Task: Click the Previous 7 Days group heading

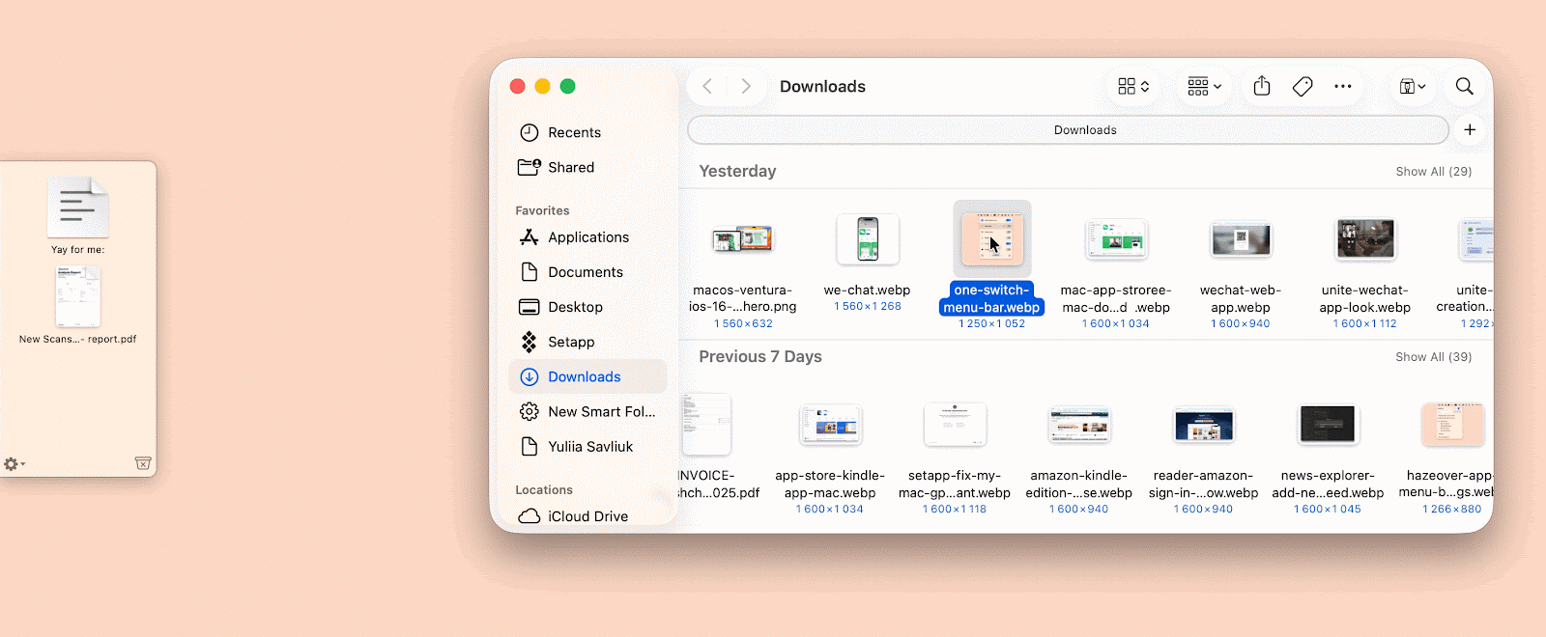Action: 760,356
